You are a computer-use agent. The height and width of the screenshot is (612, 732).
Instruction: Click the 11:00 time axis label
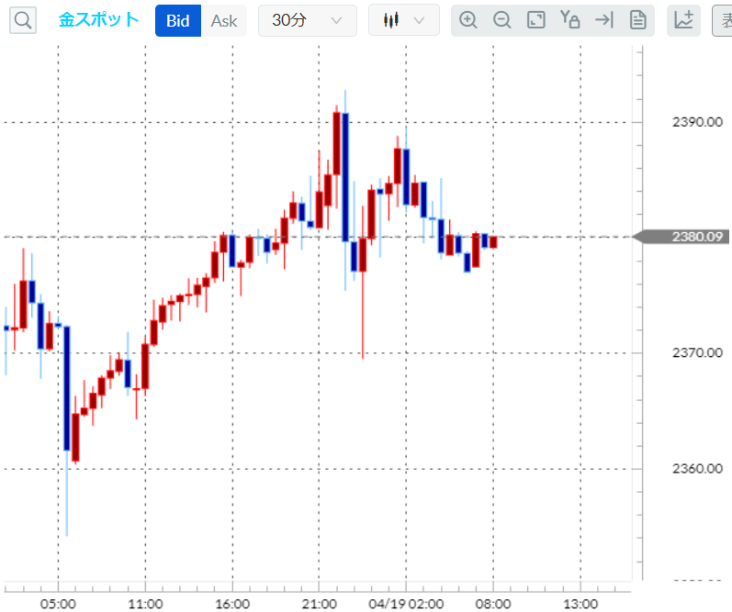coord(145,604)
